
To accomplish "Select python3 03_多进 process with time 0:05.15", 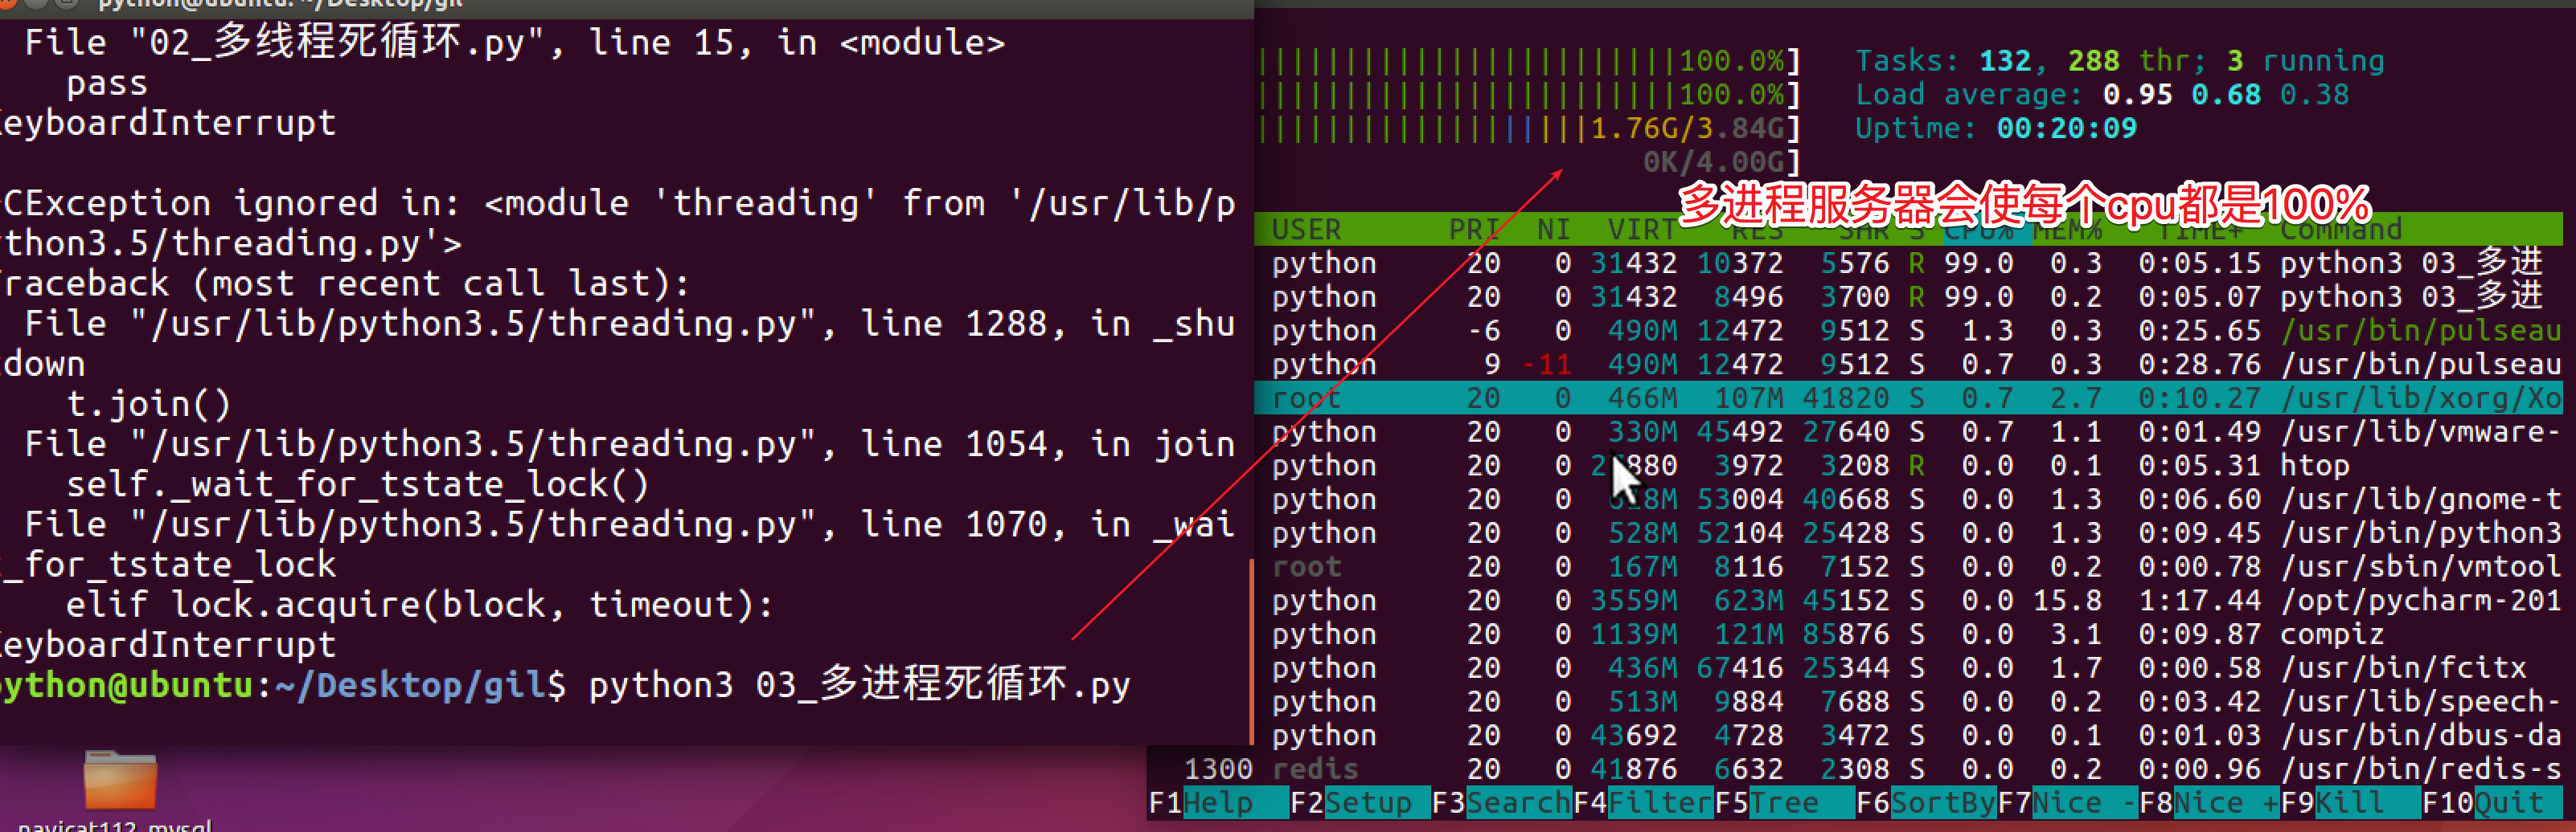I will (1908, 263).
